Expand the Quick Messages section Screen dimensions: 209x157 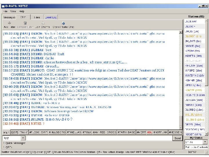click(14, 143)
